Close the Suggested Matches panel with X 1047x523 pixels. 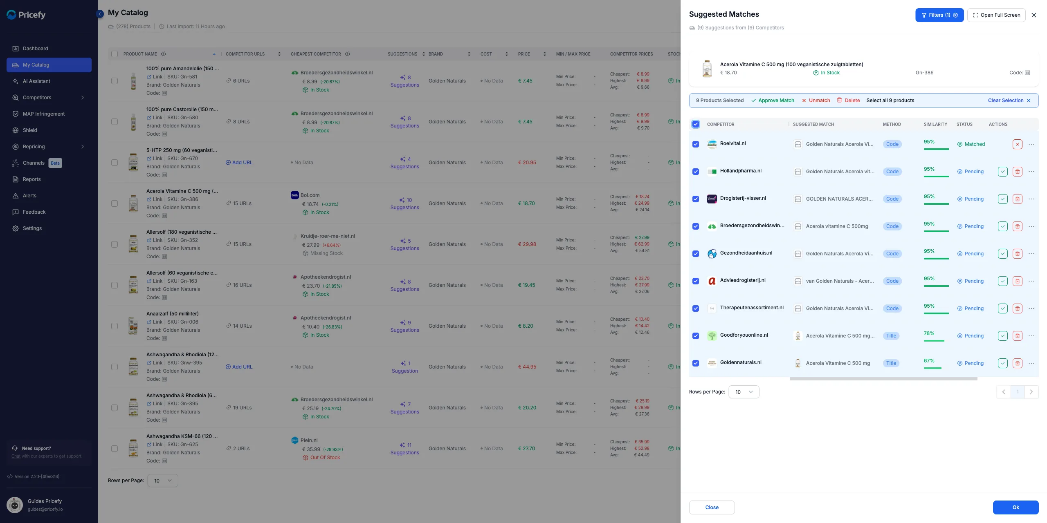[x=1034, y=15]
